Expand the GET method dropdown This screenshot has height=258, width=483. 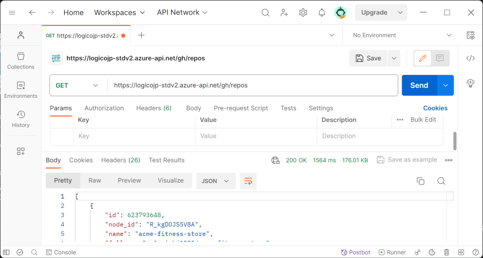[77, 86]
